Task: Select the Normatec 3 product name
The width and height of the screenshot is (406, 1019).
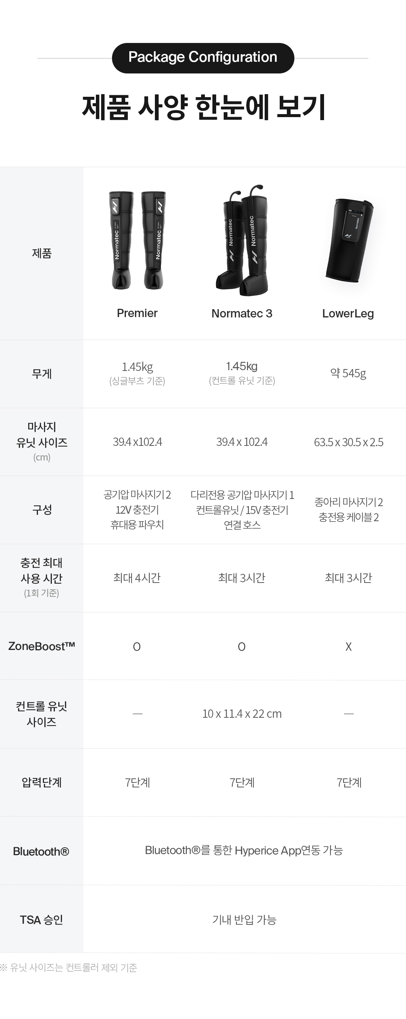Action: [x=242, y=314]
